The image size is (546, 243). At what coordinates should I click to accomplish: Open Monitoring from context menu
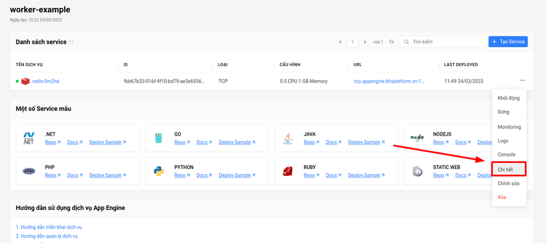509,127
